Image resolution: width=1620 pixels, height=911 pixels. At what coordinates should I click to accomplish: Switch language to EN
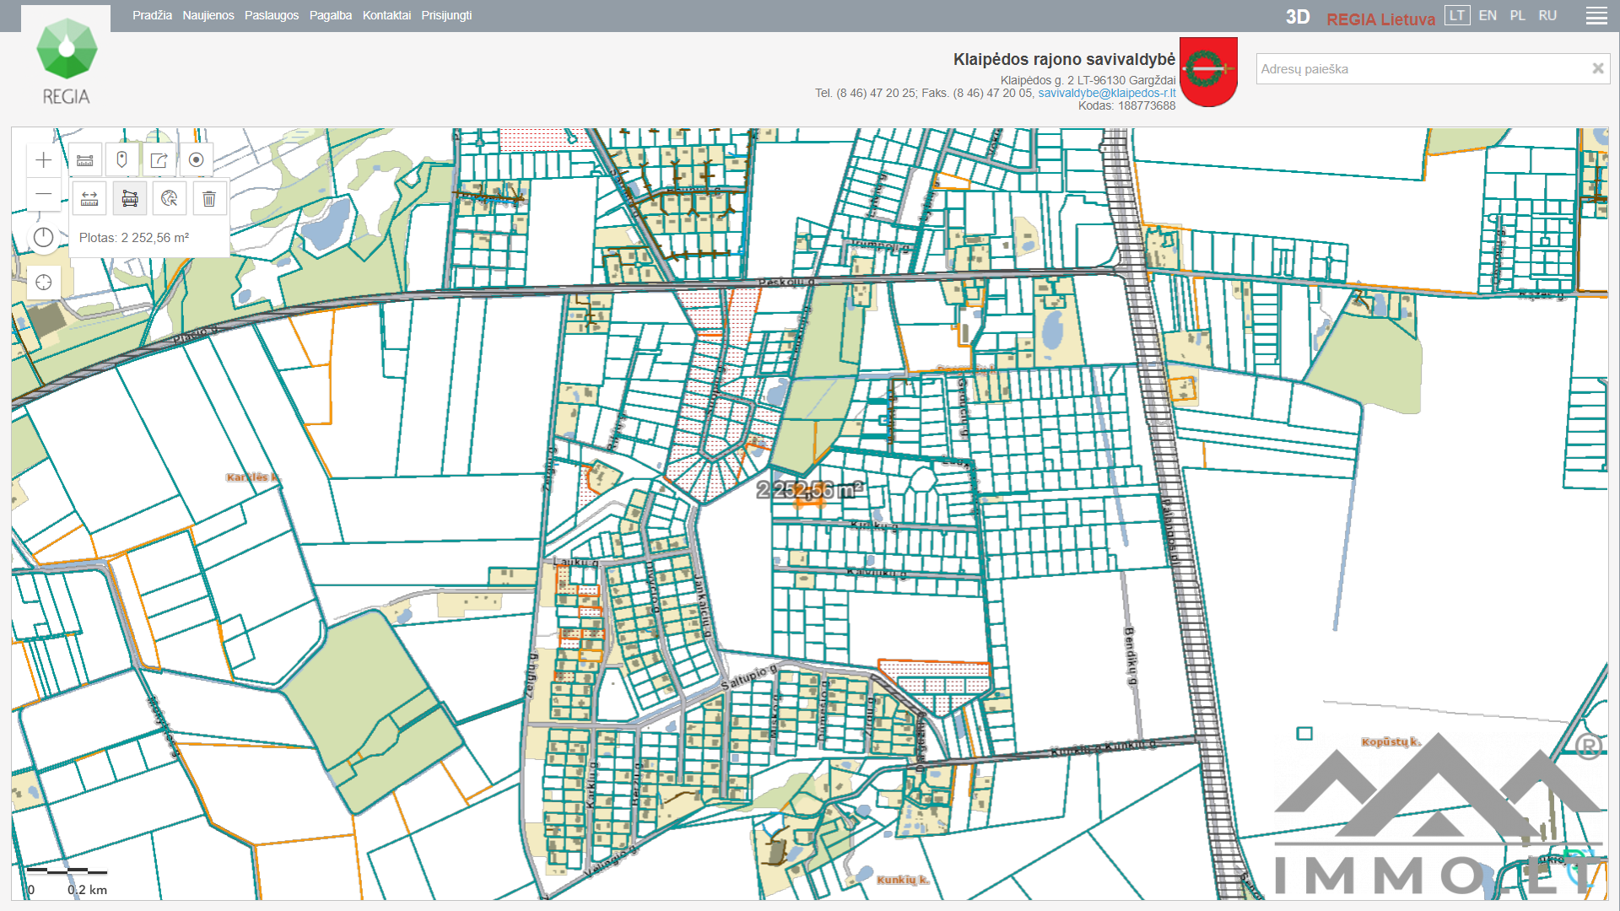pos(1488,15)
